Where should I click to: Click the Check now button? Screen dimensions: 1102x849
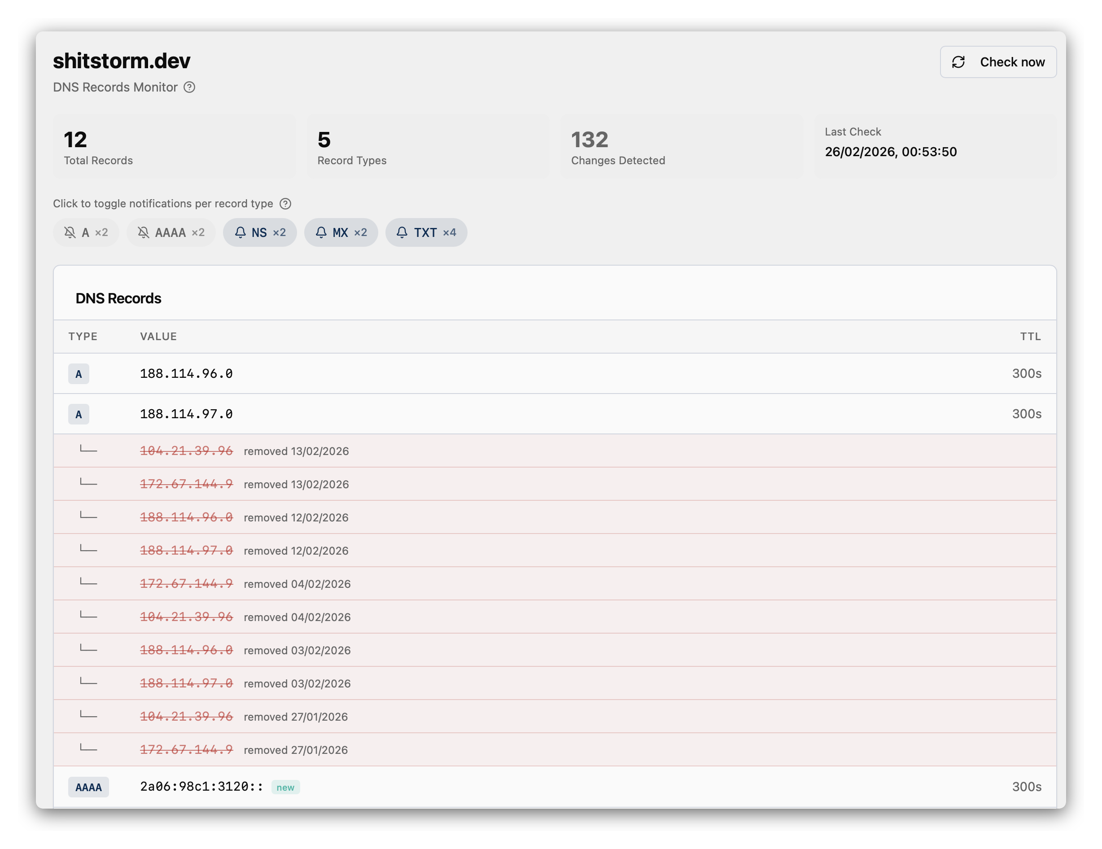click(x=997, y=62)
